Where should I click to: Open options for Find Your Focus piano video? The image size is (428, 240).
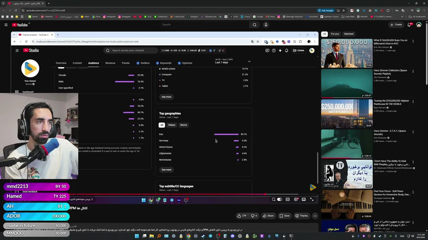pos(413,192)
